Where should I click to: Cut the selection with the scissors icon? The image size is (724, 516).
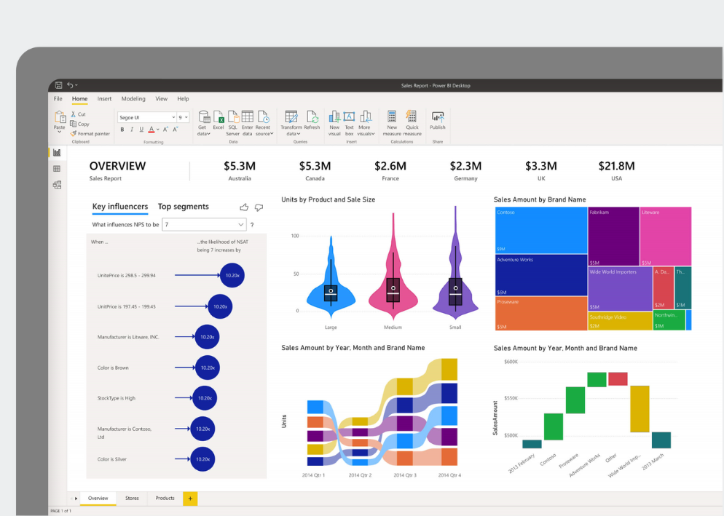click(74, 114)
